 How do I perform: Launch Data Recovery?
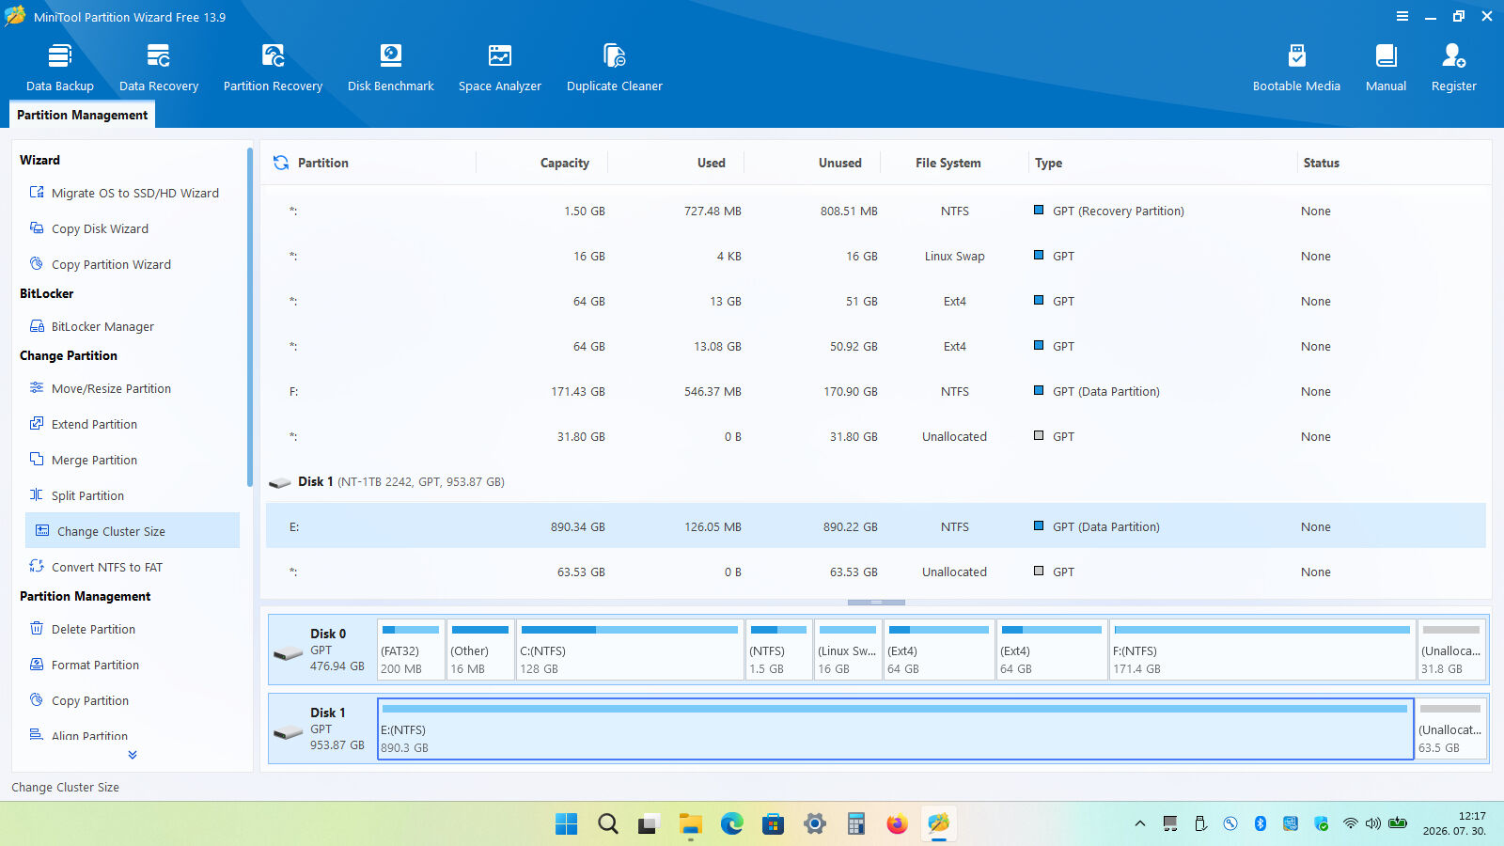tap(159, 68)
